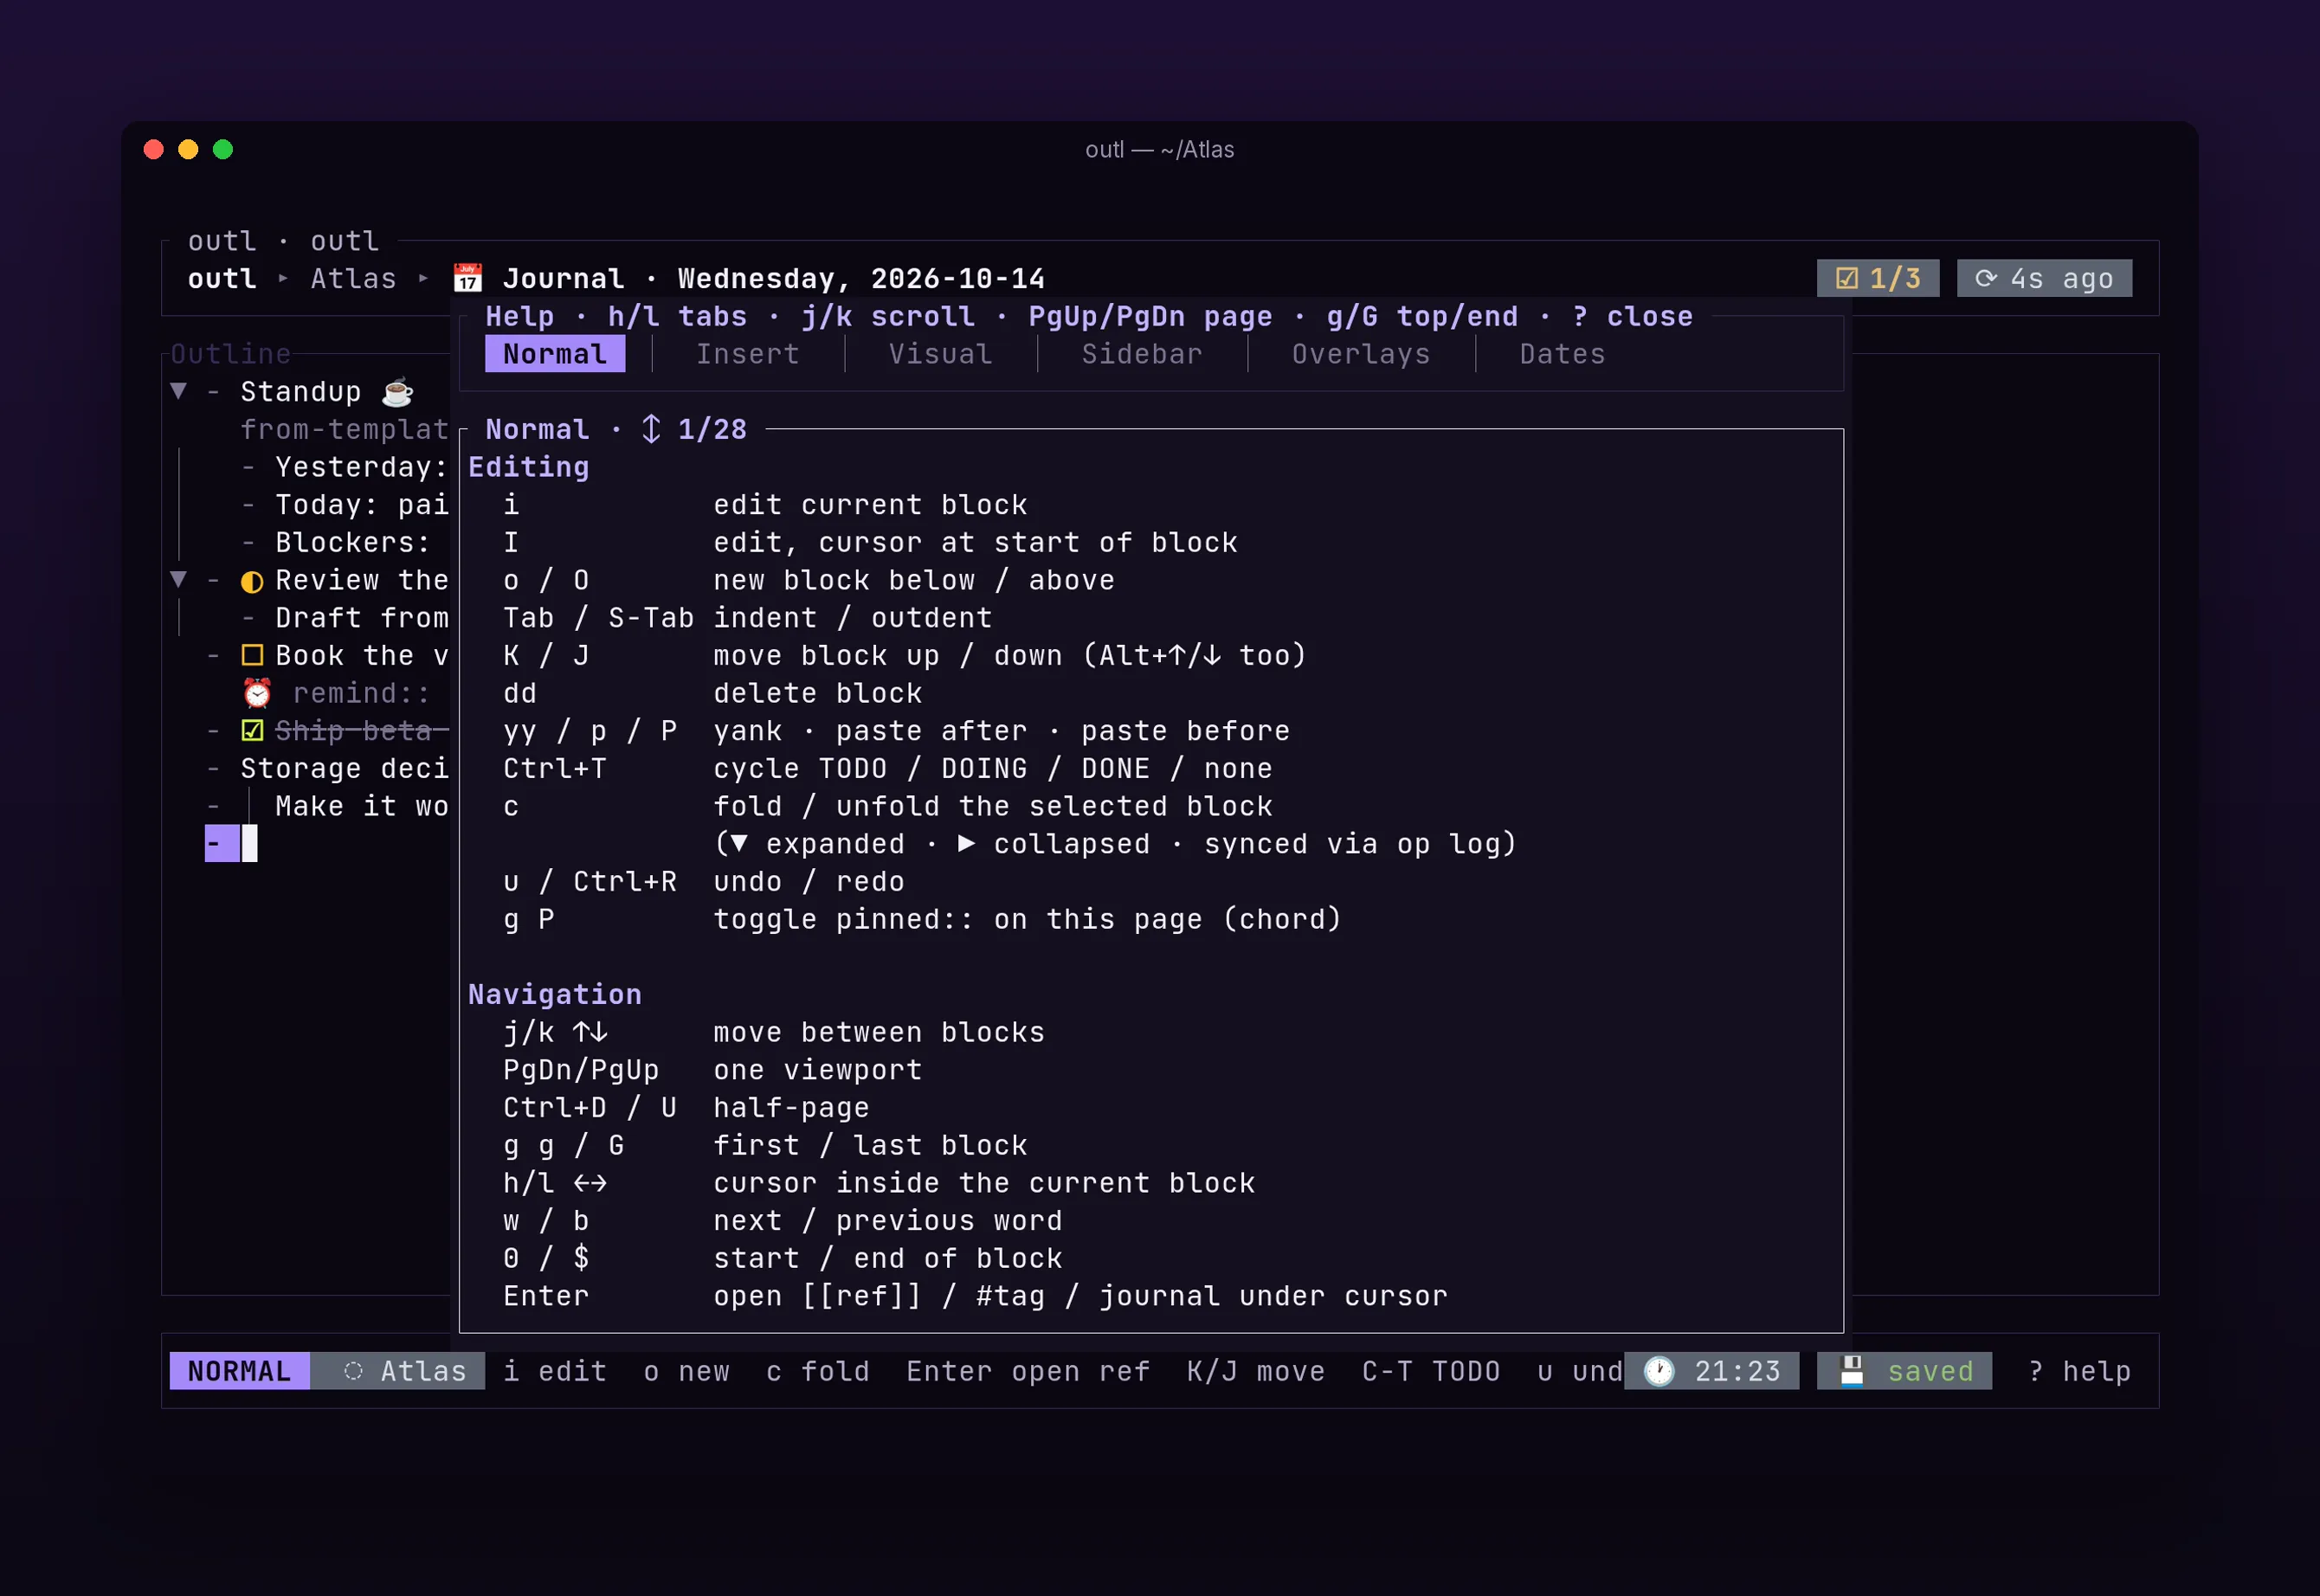Image resolution: width=2320 pixels, height=1596 pixels.
Task: Click the 1/3 task counter badge
Action: pos(1878,278)
